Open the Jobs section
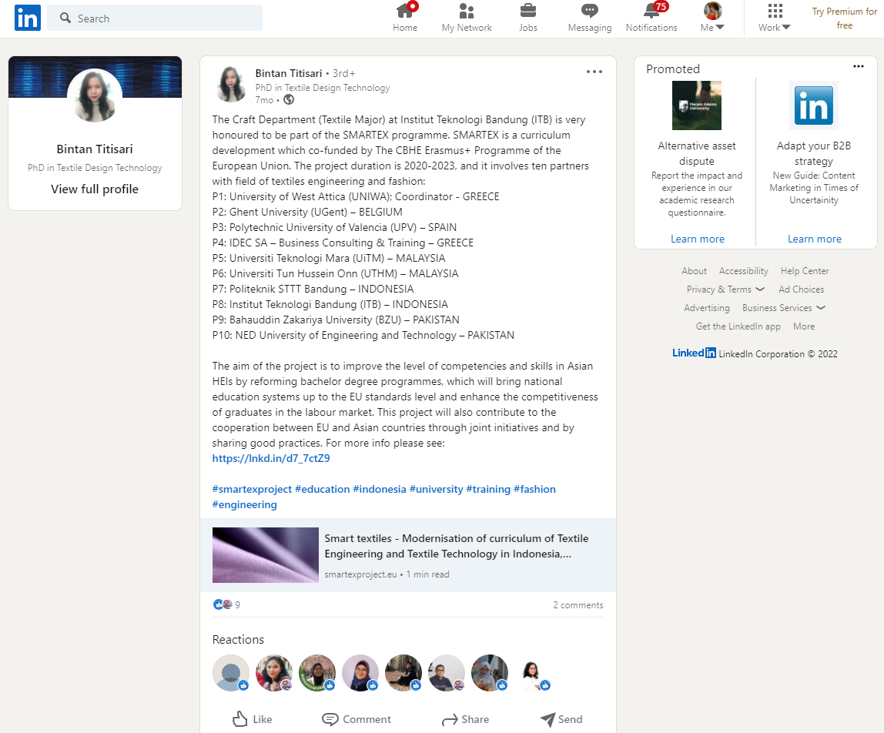Viewport: 884px width, 733px height. pyautogui.click(x=527, y=18)
